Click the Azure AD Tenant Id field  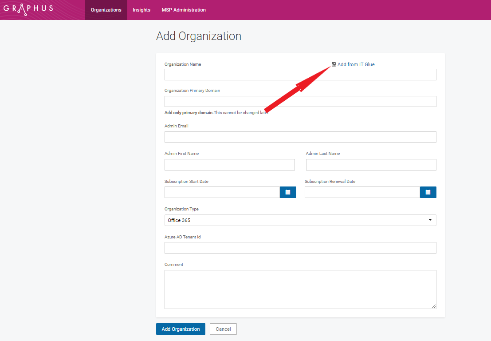pos(300,248)
